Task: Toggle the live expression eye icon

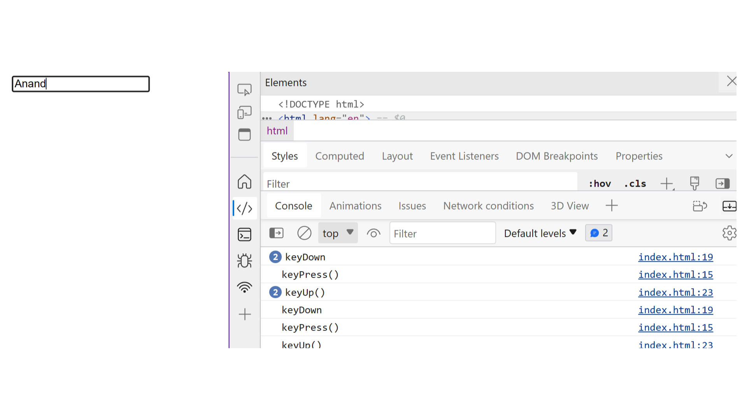Action: 373,233
